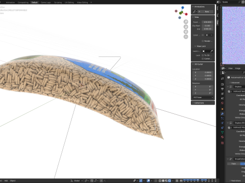Open the green Object Data properties tab
The height and width of the screenshot is (183, 245).
[x=222, y=132]
